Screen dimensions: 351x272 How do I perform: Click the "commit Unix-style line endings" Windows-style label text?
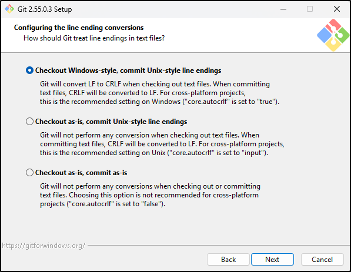[x=171, y=70]
